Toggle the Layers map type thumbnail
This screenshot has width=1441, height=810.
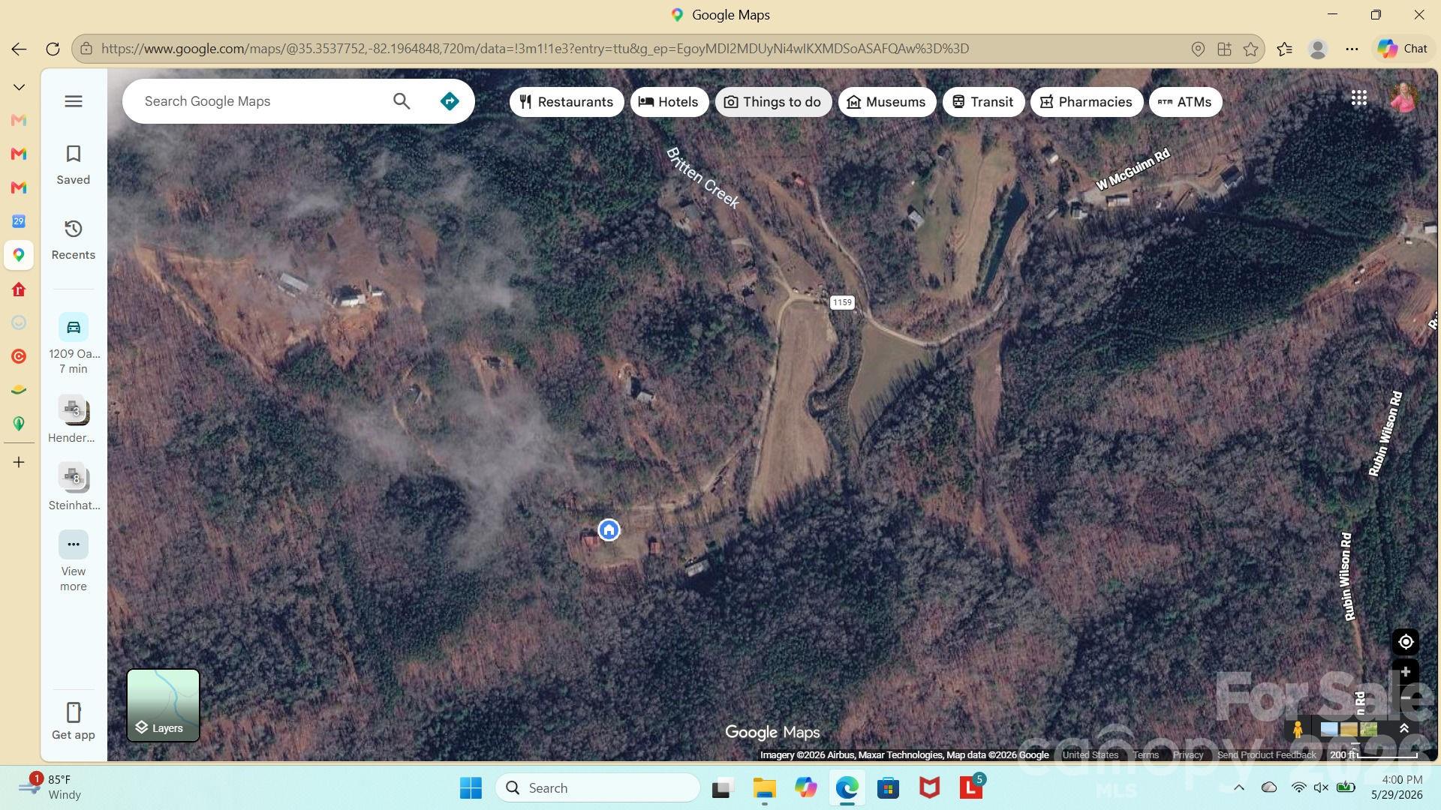[163, 705]
